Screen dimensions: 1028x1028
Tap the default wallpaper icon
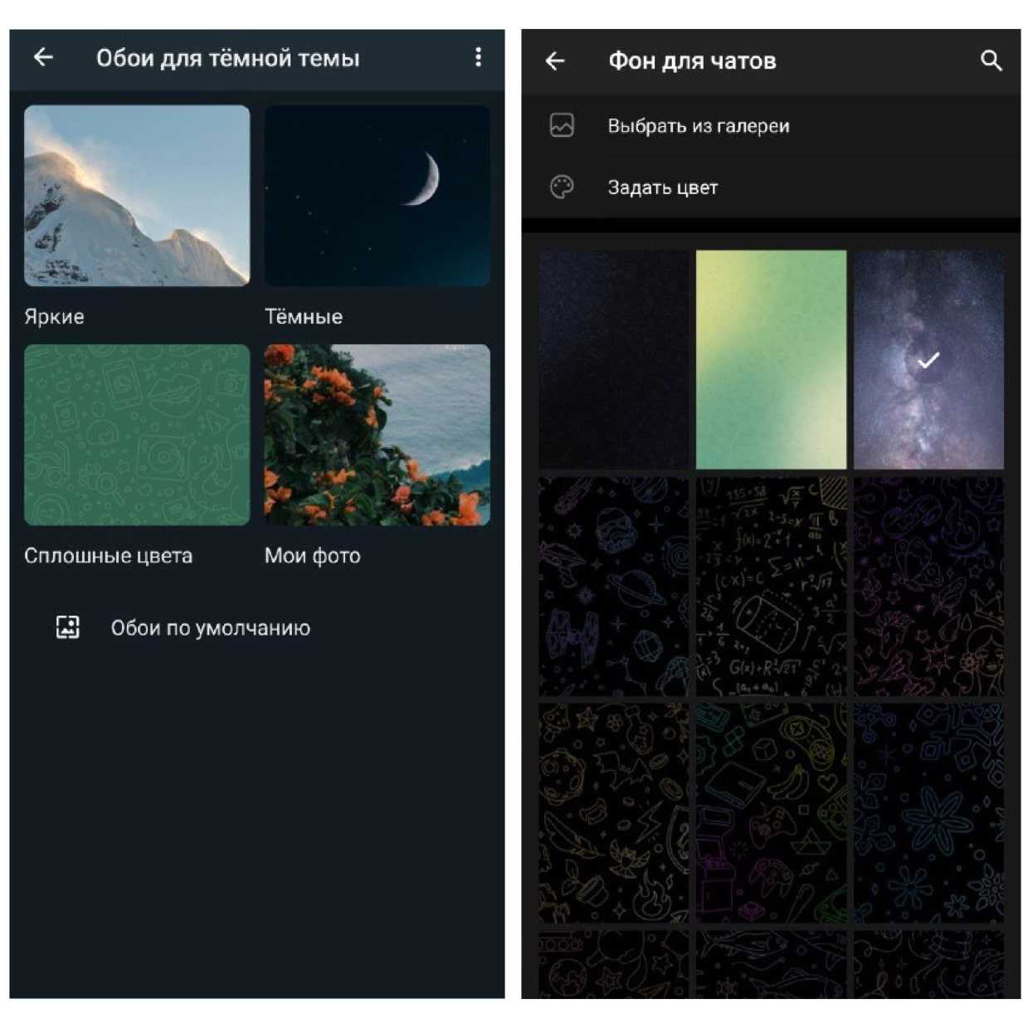click(67, 627)
